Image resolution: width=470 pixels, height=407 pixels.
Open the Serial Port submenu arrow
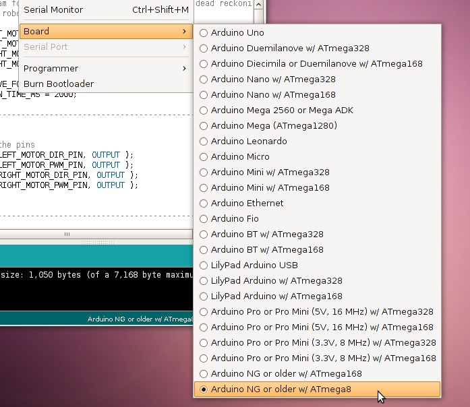[184, 46]
